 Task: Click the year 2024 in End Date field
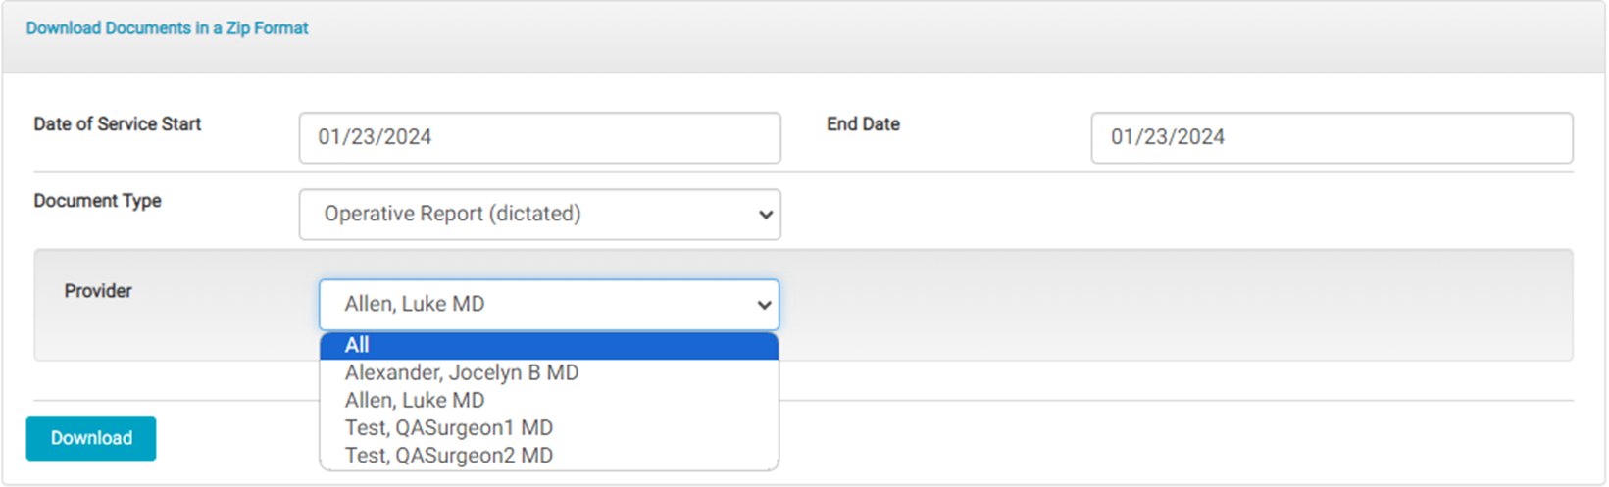[x=1201, y=137]
